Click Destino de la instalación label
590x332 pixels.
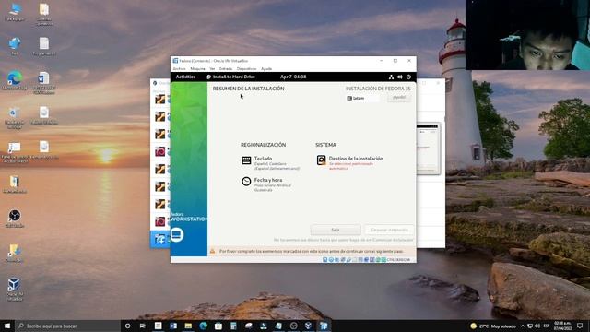(356, 159)
